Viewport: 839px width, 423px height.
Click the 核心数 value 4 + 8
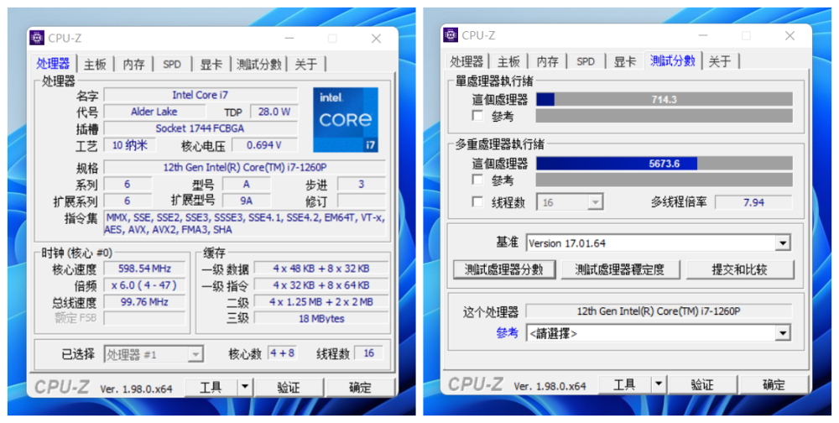click(282, 352)
